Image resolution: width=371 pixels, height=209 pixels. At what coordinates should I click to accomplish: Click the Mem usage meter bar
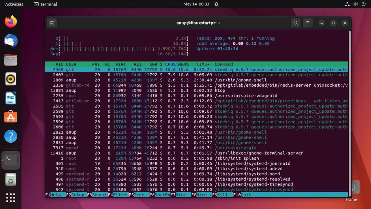[x=119, y=49]
